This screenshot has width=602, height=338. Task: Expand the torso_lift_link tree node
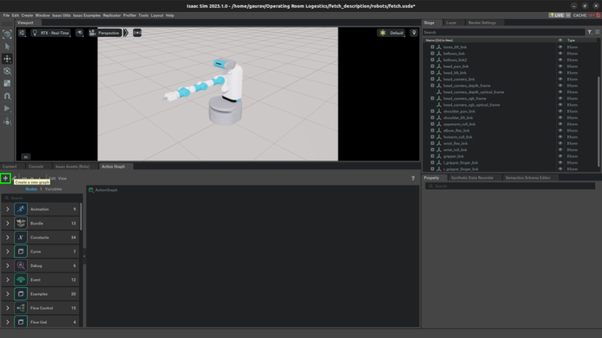click(x=432, y=47)
